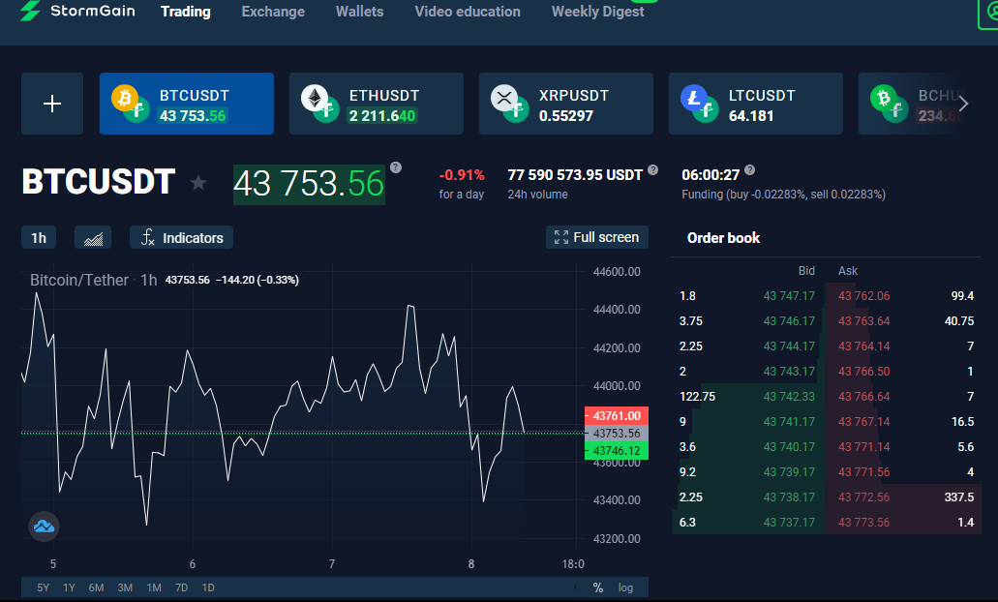Click the Litecoin coin icon
The width and height of the screenshot is (998, 602).
694,98
